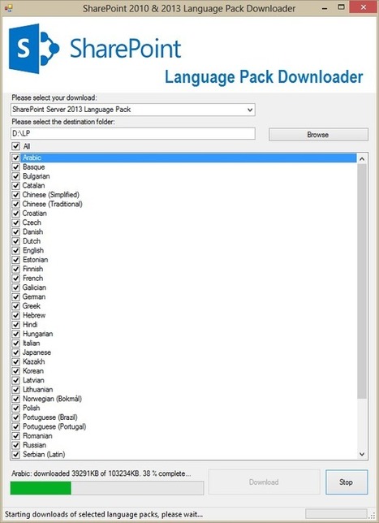Toggle the Portuguese (Brazil) checkbox
This screenshot has height=523, width=379.
pyautogui.click(x=15, y=417)
